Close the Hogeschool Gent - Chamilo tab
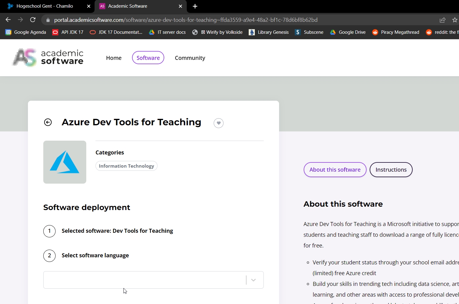The image size is (459, 304). click(89, 6)
